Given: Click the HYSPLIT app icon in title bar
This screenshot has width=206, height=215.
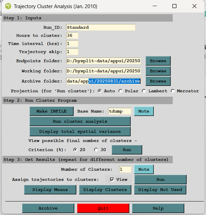Looking at the screenshot, I should pyautogui.click(x=8, y=6).
